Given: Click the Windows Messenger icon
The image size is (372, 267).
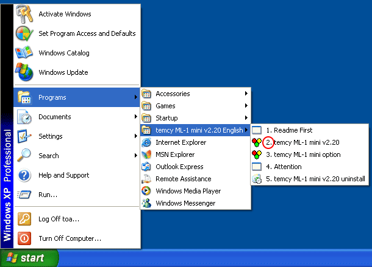Looking at the screenshot, I should click(146, 203).
